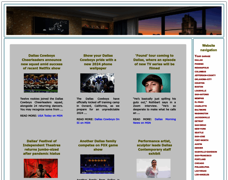Open the San-Francisco link
The image size is (228, 180).
click(203, 156)
